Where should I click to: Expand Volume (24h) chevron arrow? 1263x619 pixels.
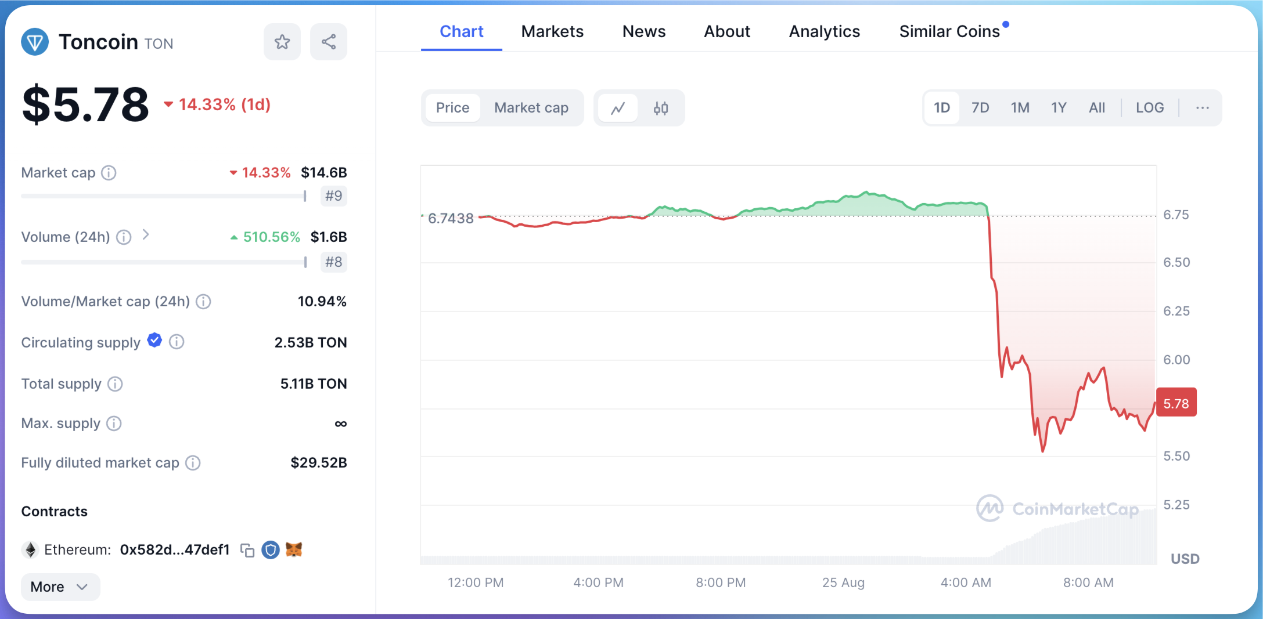[x=146, y=235]
